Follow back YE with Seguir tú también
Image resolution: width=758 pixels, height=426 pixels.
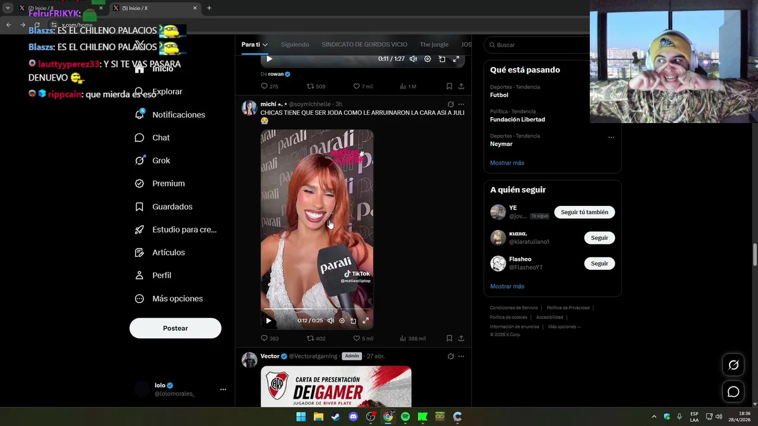point(584,212)
